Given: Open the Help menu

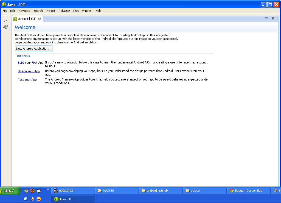Looking at the screenshot, I should pos(99,11).
